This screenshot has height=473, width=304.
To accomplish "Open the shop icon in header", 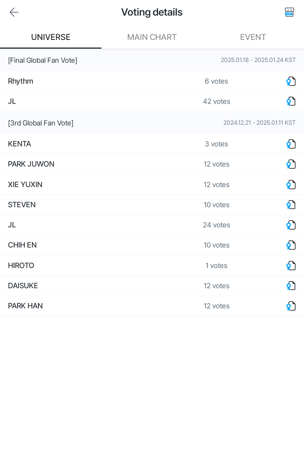I will [x=289, y=12].
